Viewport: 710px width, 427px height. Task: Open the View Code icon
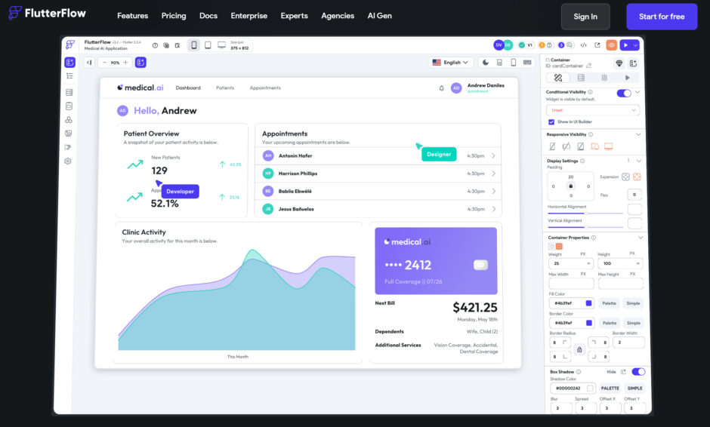coord(583,45)
